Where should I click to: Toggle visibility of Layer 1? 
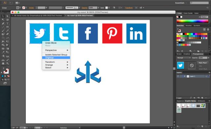(178, 76)
